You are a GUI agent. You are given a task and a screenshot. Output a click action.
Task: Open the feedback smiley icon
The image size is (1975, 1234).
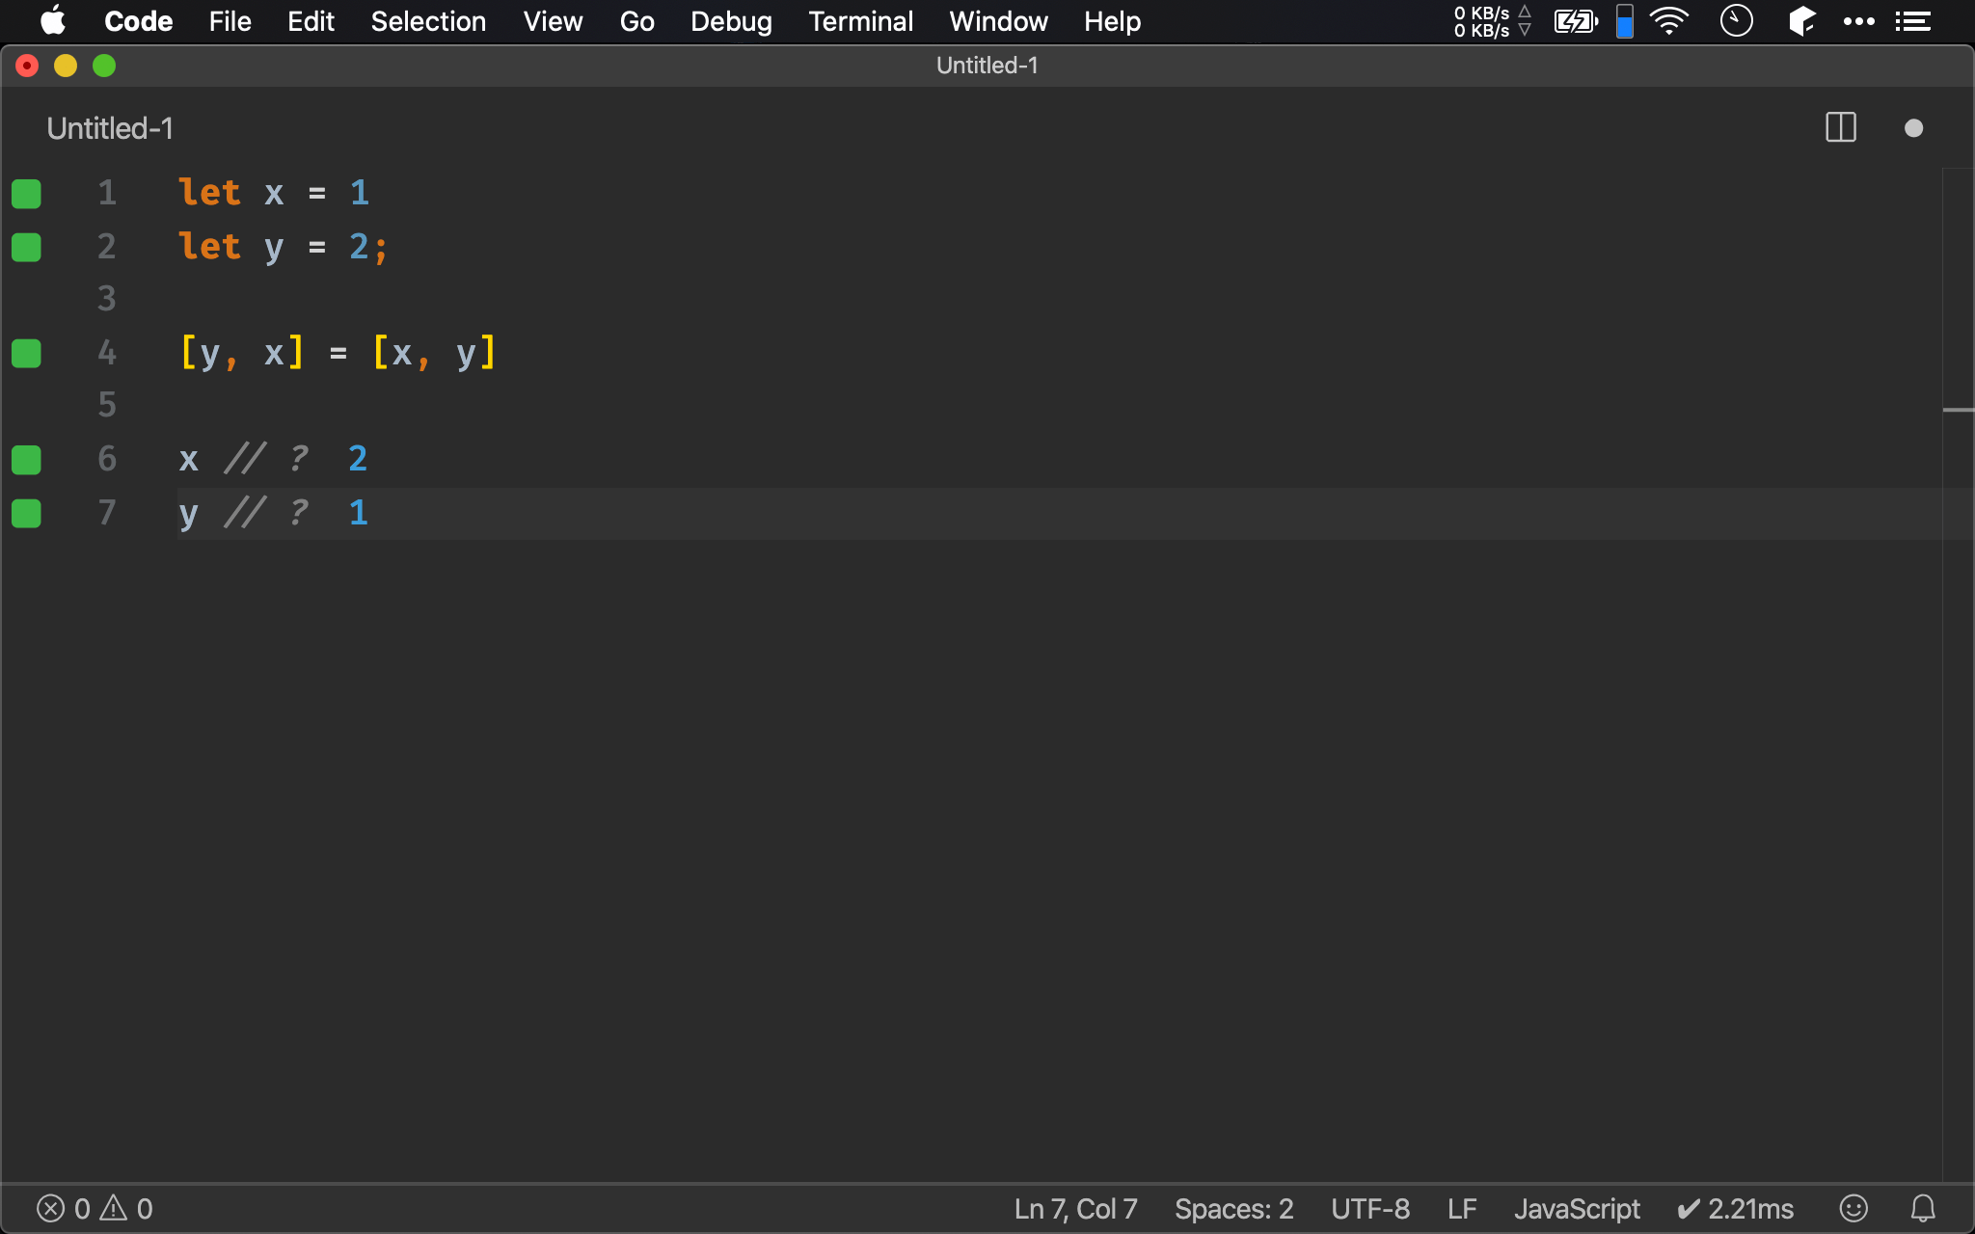click(1853, 1208)
